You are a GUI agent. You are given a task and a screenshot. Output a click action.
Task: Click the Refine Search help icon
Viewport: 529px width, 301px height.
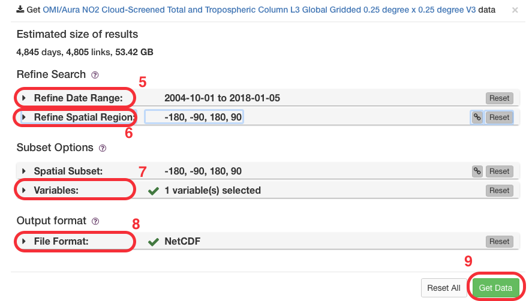click(x=95, y=75)
